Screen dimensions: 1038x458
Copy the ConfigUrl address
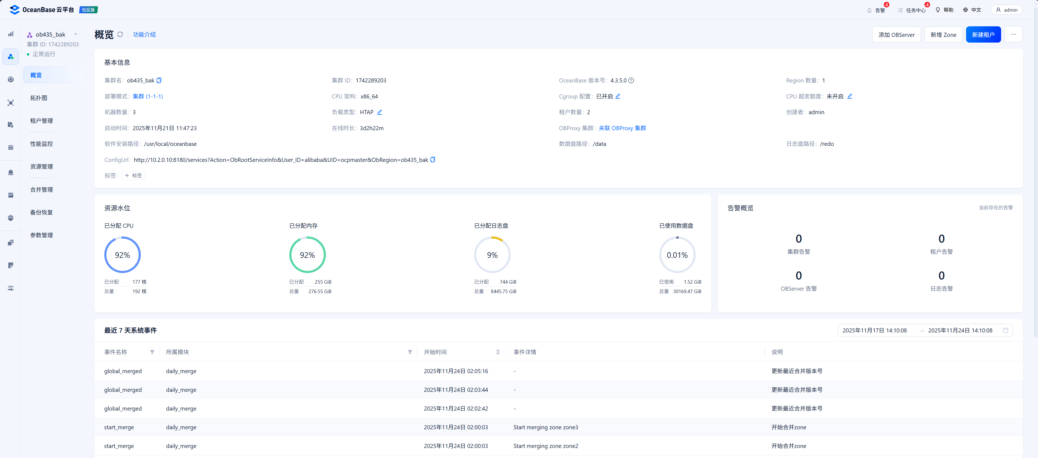pyautogui.click(x=432, y=160)
